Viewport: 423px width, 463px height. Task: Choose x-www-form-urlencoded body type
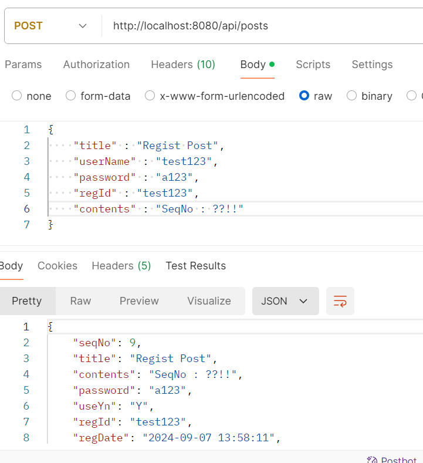pyautogui.click(x=150, y=96)
